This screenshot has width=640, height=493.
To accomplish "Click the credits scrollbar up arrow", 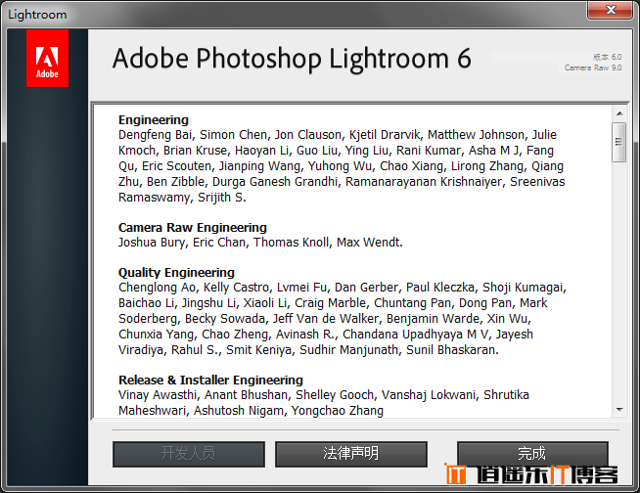I will (x=619, y=113).
